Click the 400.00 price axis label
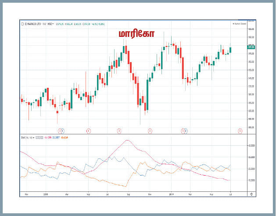The image size is (276, 216). (x=251, y=29)
